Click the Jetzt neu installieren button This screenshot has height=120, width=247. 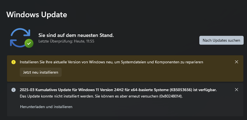pyautogui.click(x=40, y=72)
